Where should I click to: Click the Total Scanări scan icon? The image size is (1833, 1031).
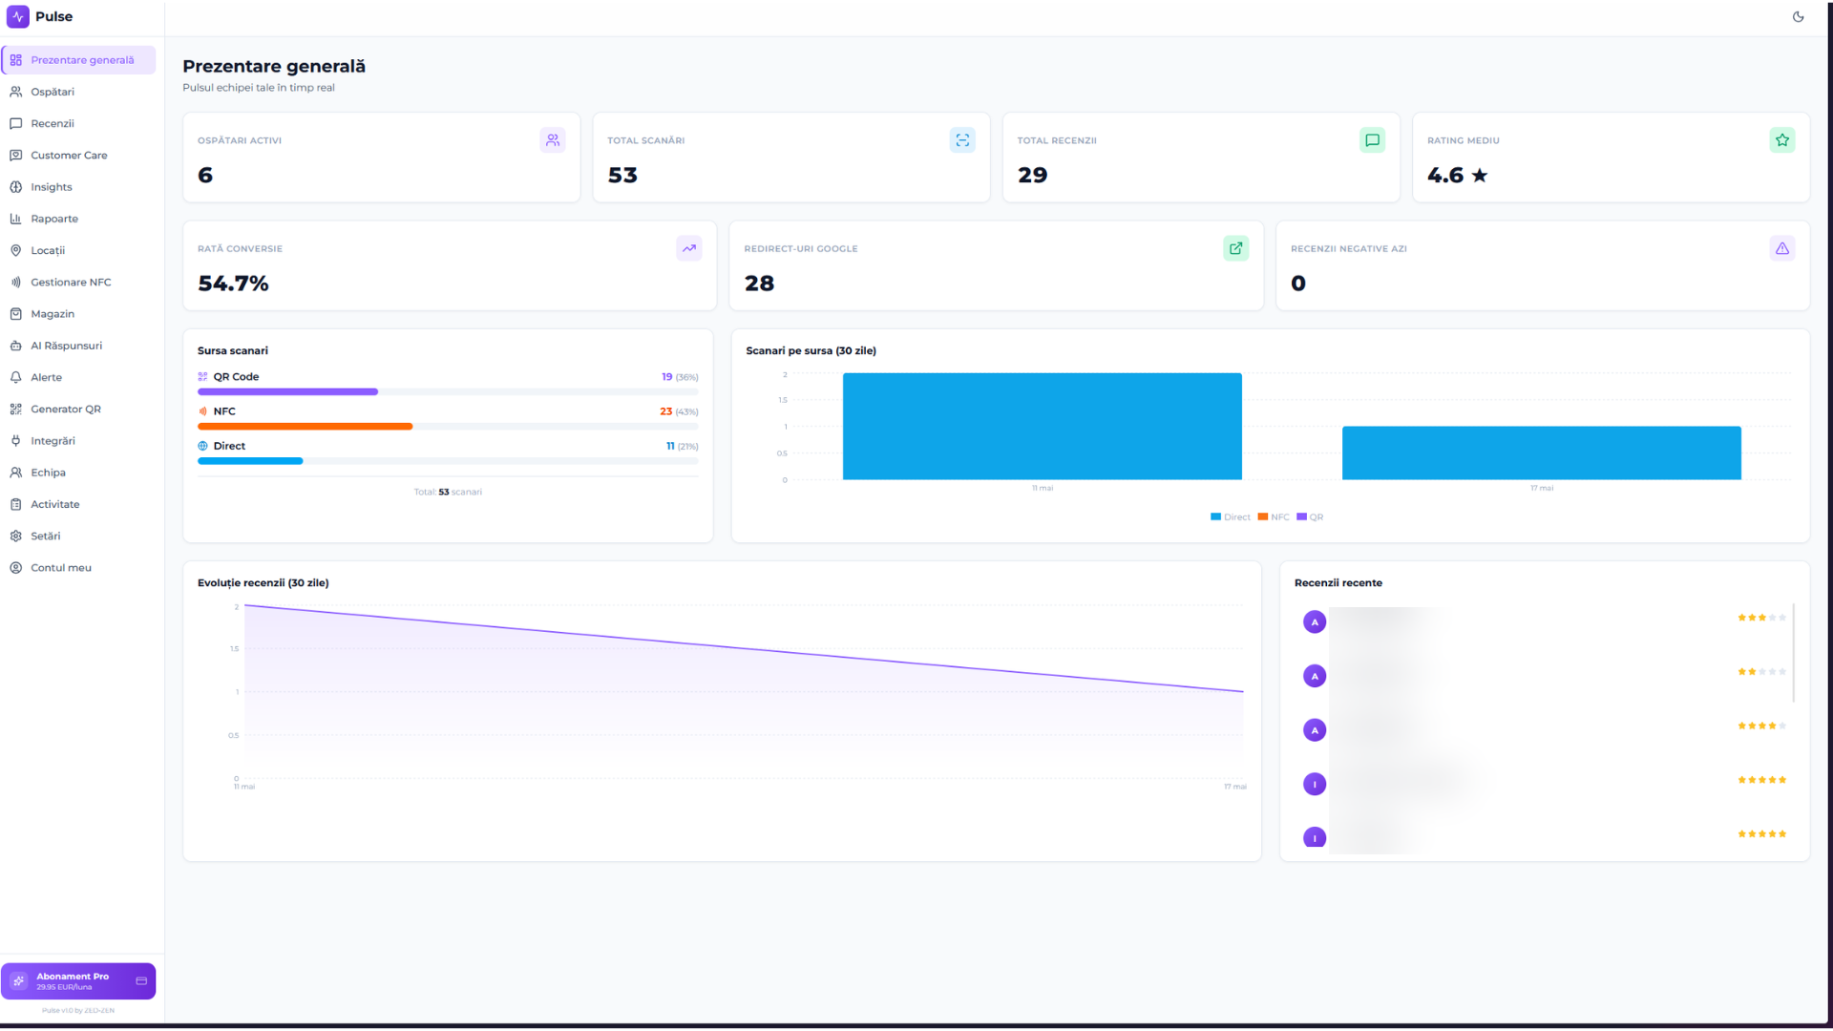coord(962,140)
